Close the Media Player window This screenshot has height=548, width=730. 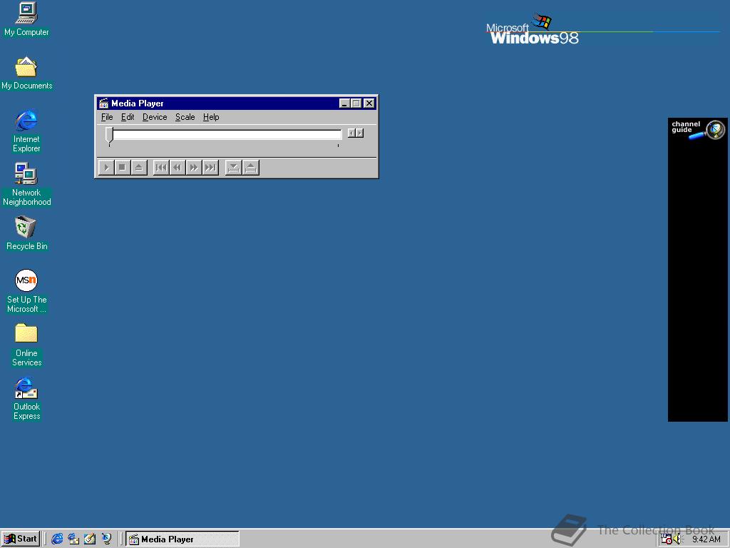click(x=369, y=103)
